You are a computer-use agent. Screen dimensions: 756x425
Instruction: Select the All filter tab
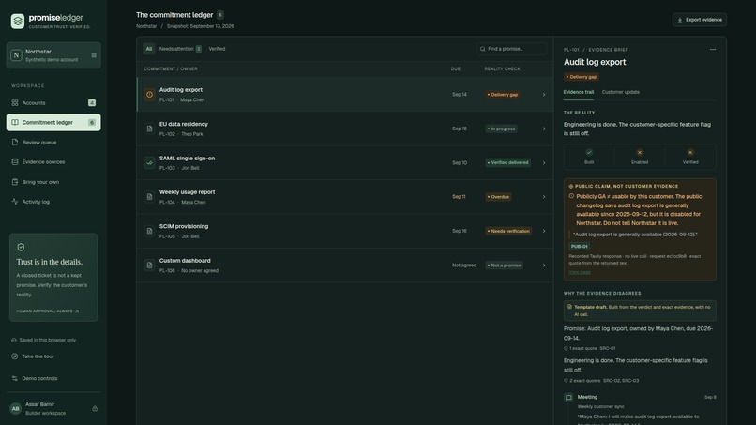[x=149, y=49]
